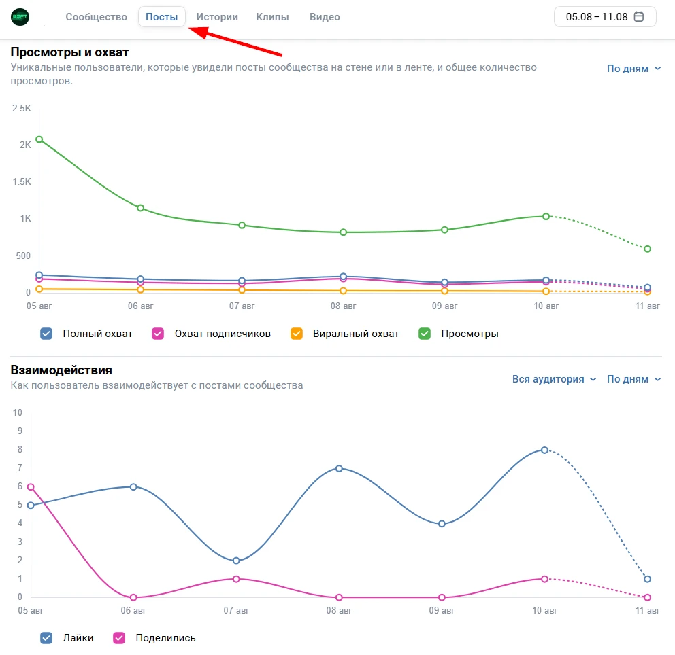Select the Посты tab
Viewport: 675px width, 655px height.
[x=162, y=17]
